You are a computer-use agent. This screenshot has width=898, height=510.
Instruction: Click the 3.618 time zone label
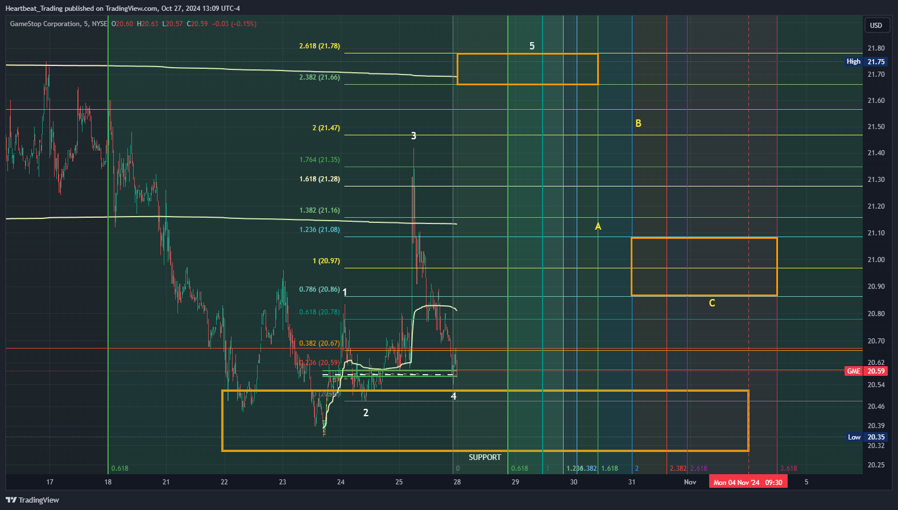pyautogui.click(x=788, y=468)
